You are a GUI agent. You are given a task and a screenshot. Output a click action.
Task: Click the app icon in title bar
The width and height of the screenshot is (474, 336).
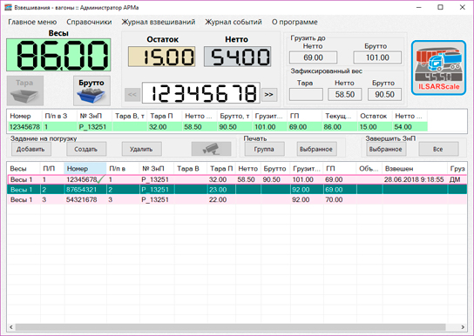(8, 8)
